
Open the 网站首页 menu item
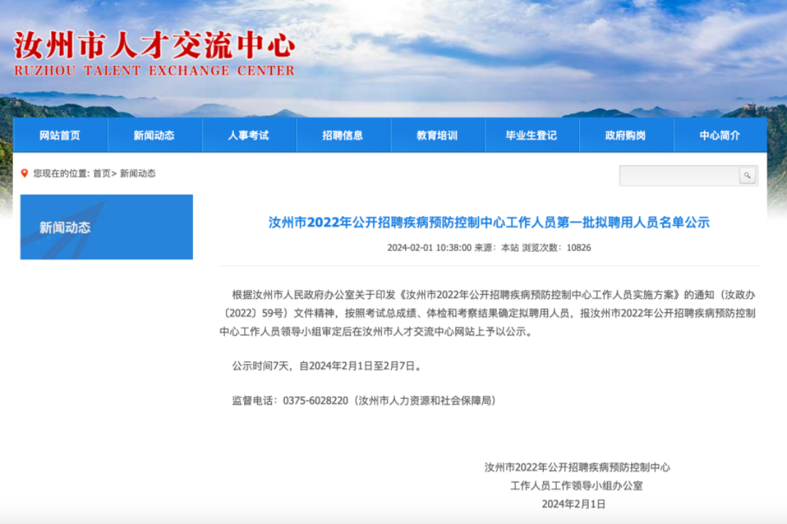(60, 135)
